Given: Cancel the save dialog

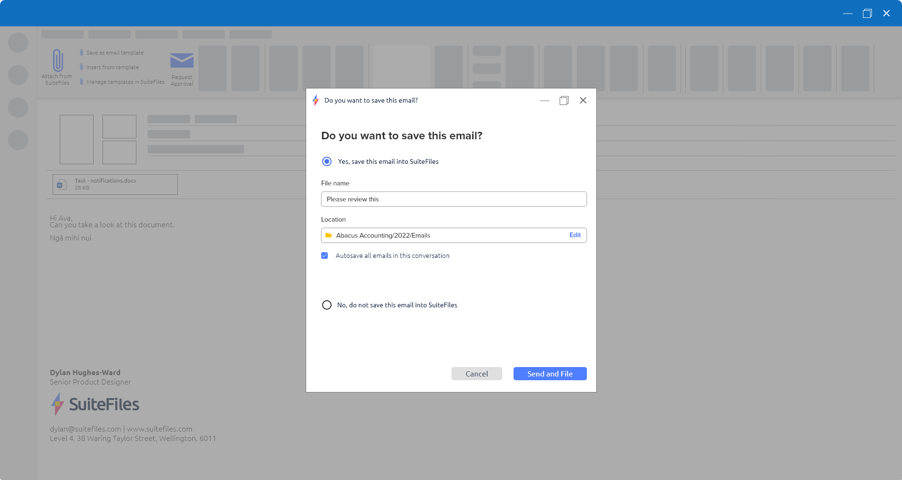Looking at the screenshot, I should 476,373.
